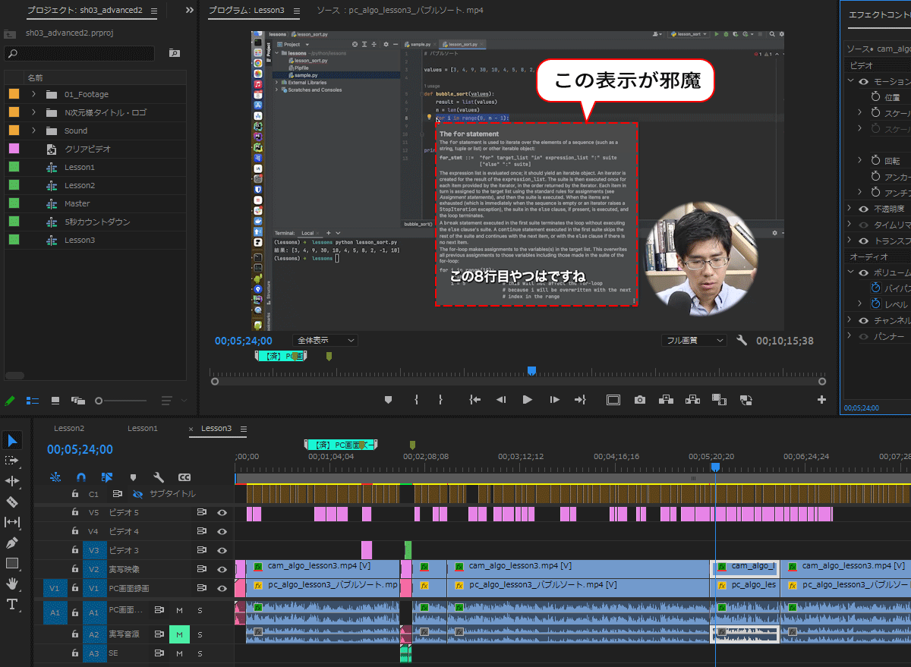Expand the 回転 property in effect controls
911x667 pixels.
coord(859,160)
